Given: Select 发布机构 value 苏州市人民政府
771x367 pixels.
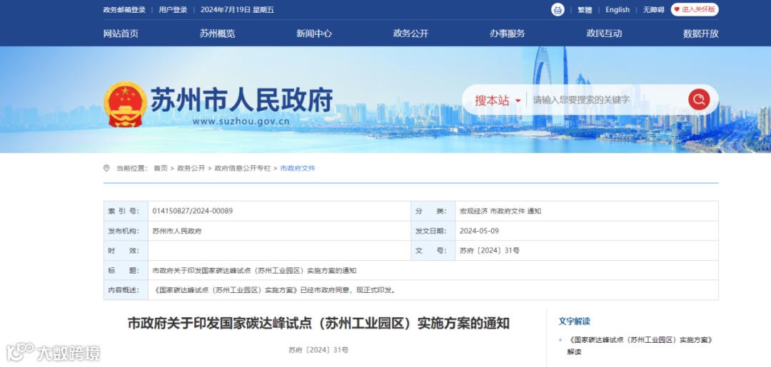Looking at the screenshot, I should 176,231.
